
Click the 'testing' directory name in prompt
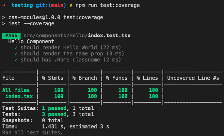tap(22, 6)
